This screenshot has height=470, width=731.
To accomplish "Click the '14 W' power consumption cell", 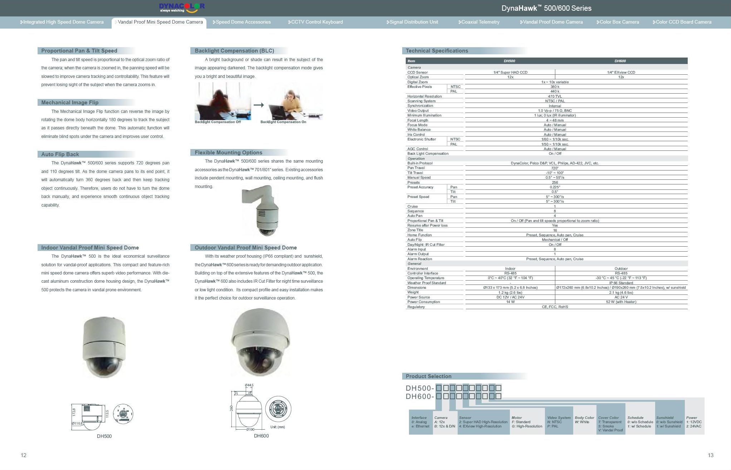I will pos(510,302).
